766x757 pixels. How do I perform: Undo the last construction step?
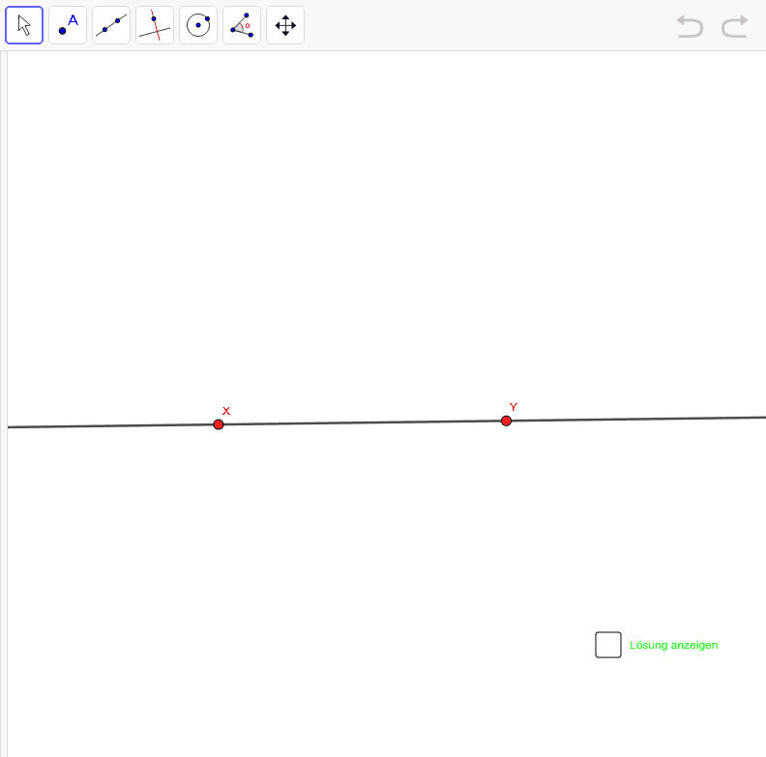tap(690, 26)
